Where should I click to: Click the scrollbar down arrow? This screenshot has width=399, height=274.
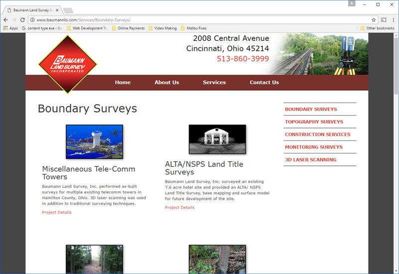click(396, 271)
